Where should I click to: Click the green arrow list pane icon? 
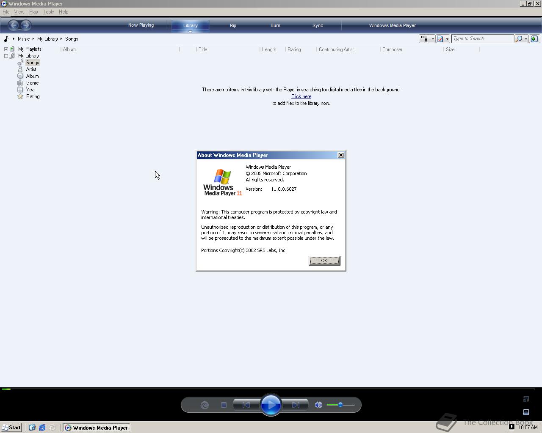[534, 38]
